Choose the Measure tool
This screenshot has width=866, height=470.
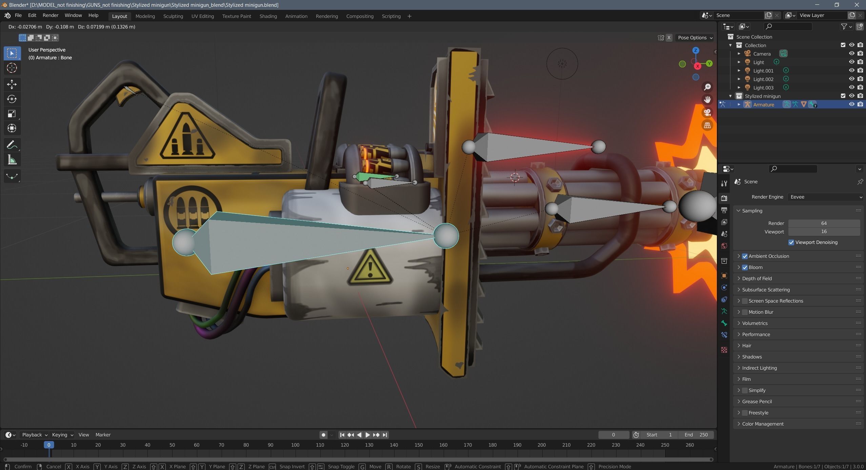click(x=12, y=160)
